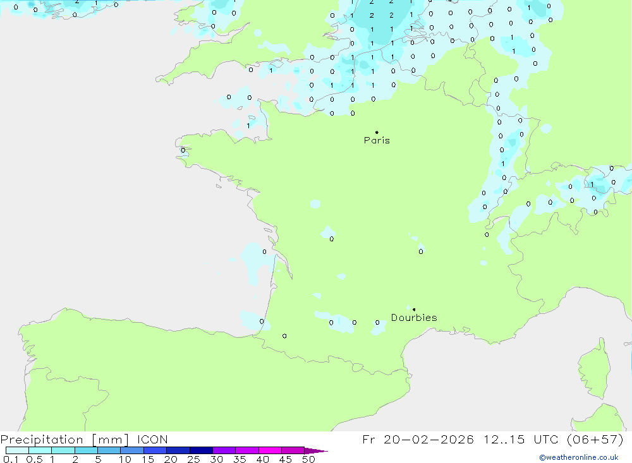This screenshot has width=632, height=463.
Task: Click the 'Precipitation [mm] ICON' title
Action: tap(84, 439)
